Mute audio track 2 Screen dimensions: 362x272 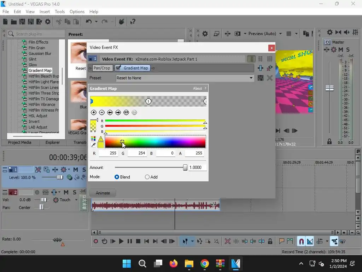(66, 192)
